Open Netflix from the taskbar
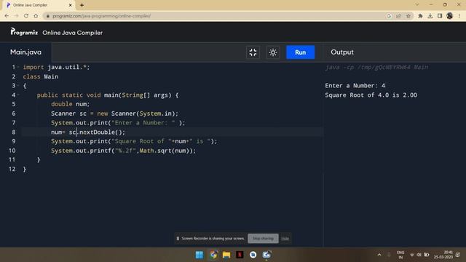Image resolution: width=466 pixels, height=262 pixels. [240, 255]
